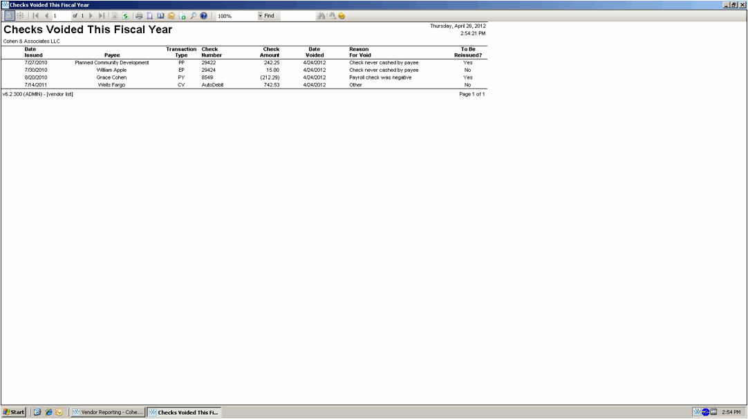
Task: Click the smiley face toolbar icon
Action: [x=342, y=16]
